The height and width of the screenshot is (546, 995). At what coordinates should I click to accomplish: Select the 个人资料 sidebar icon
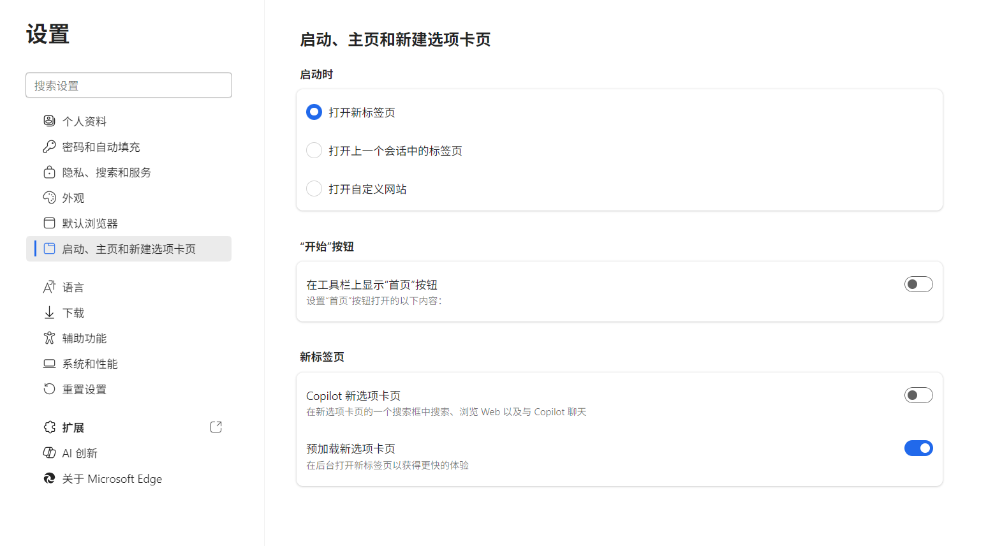(x=49, y=121)
